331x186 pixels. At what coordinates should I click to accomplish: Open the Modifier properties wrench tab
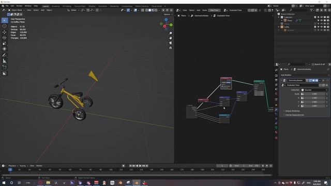point(276,110)
